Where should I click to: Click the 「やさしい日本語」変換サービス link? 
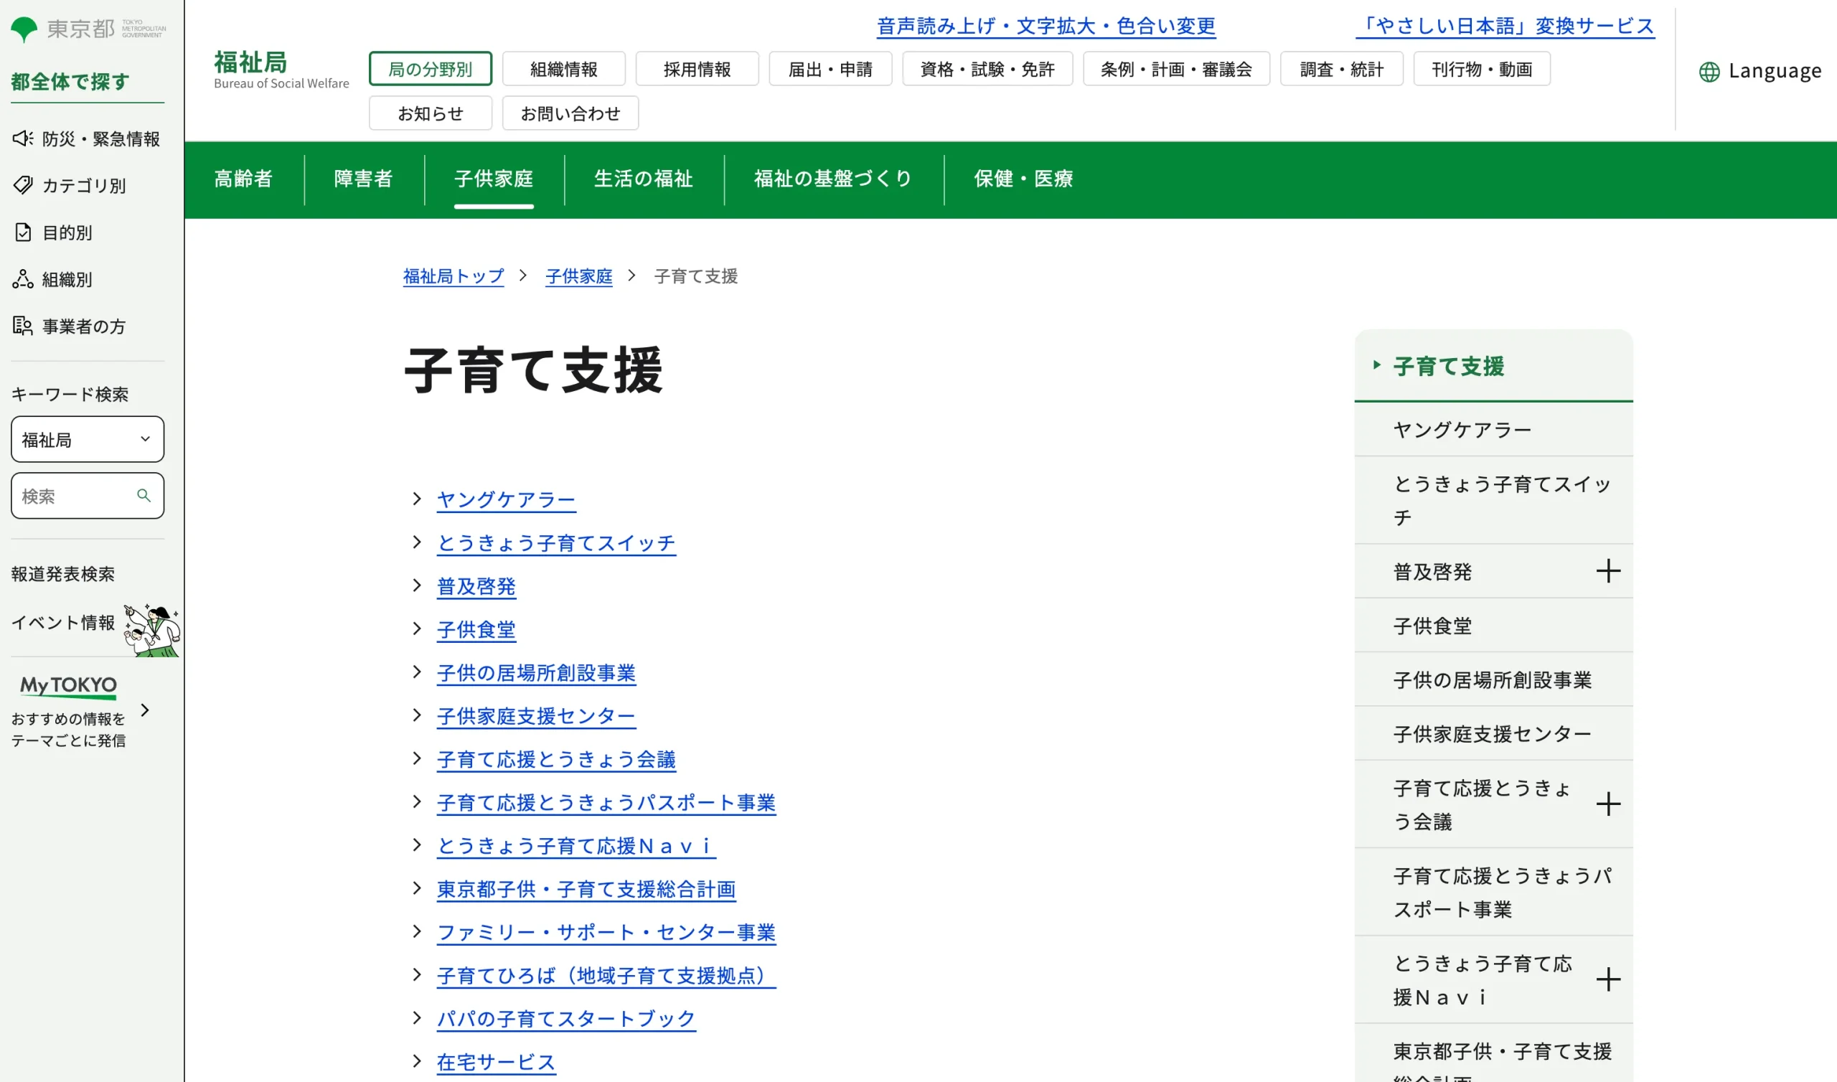1505,27
